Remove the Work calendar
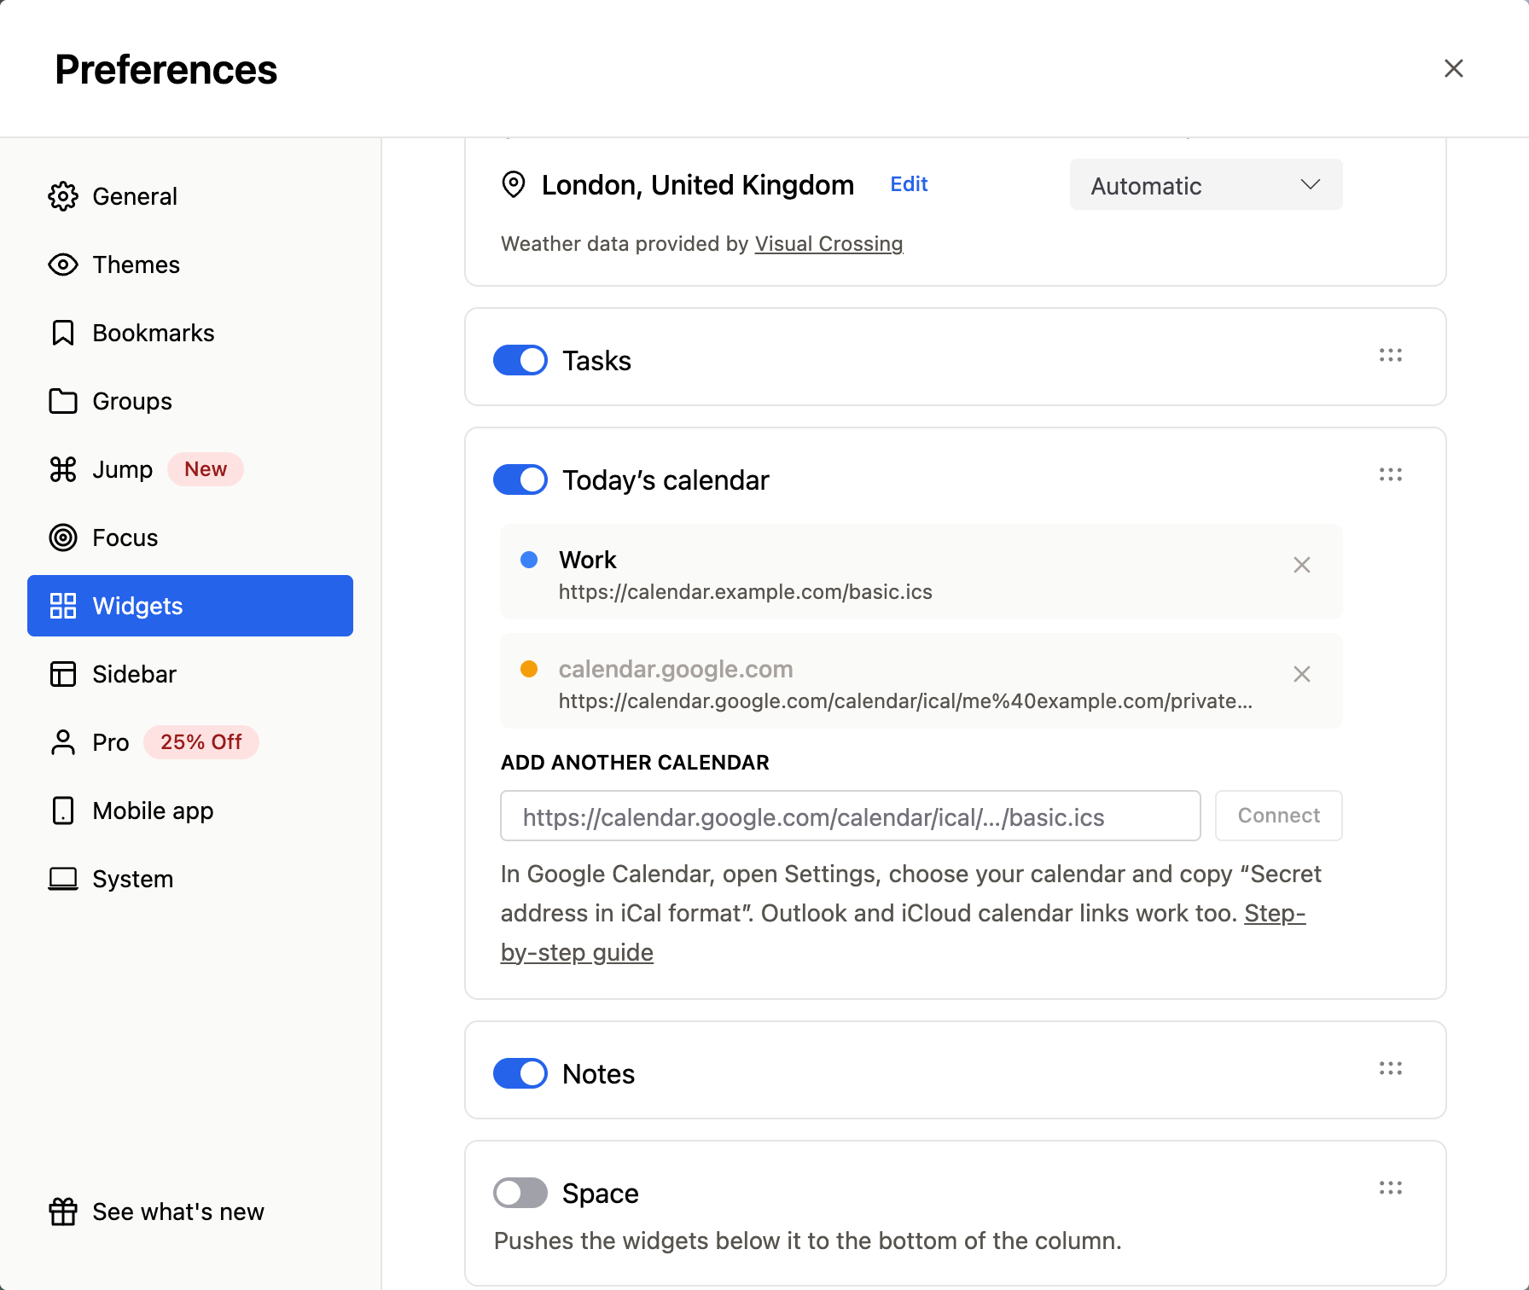 (x=1302, y=565)
